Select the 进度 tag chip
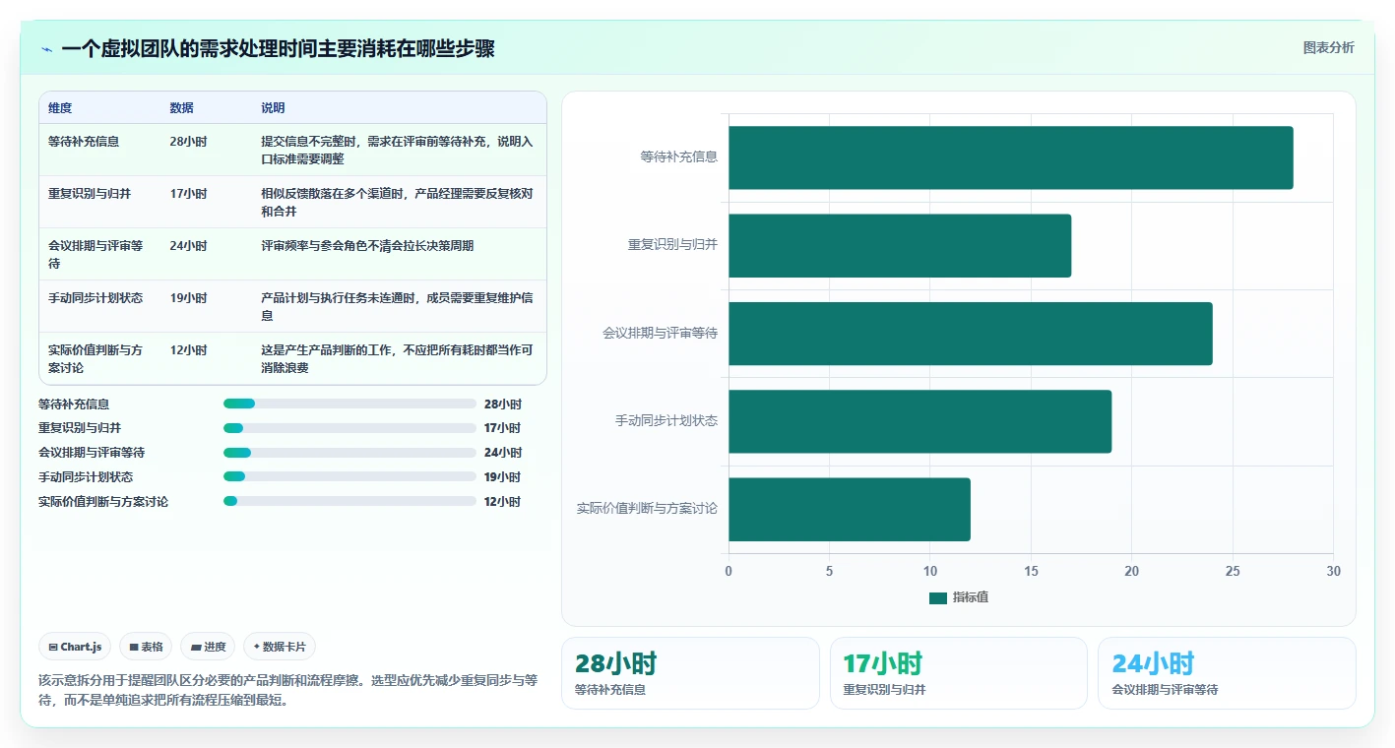Screen dimensions: 1395x748 [x=208, y=647]
